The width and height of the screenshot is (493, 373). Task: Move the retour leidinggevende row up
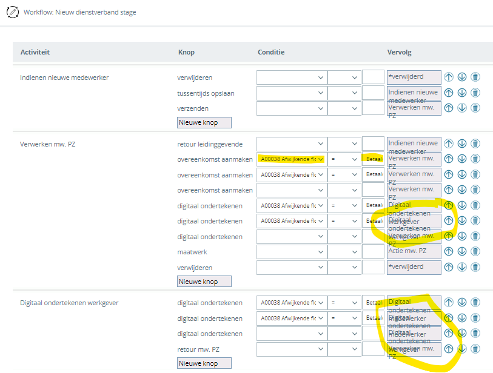(449, 144)
